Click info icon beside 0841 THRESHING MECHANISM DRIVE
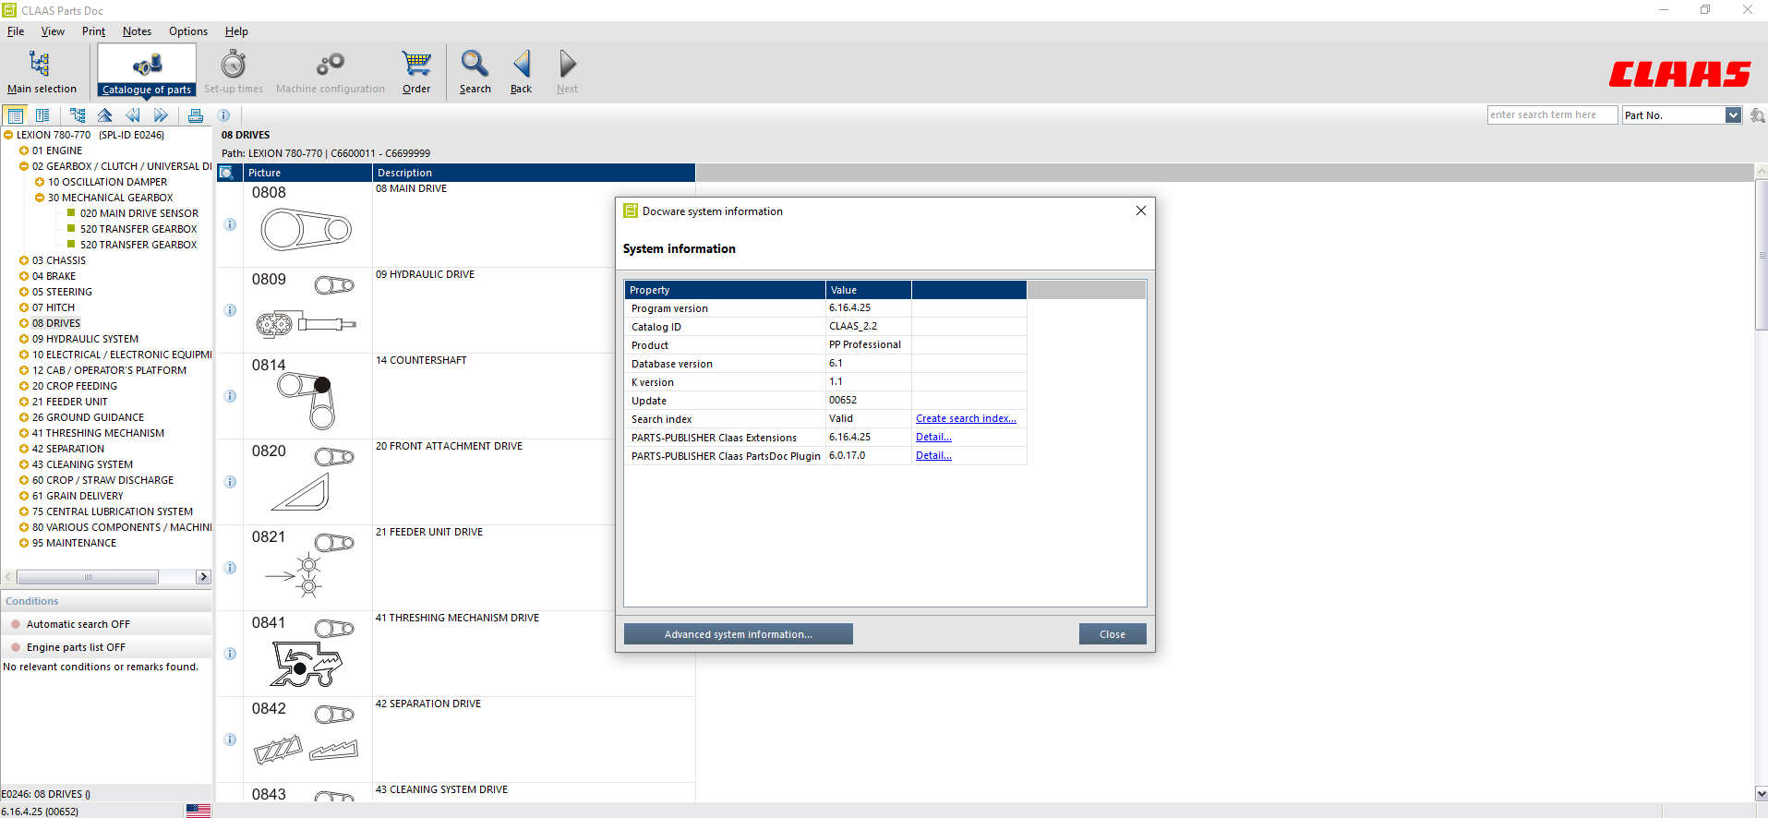This screenshot has height=818, width=1768. click(230, 654)
